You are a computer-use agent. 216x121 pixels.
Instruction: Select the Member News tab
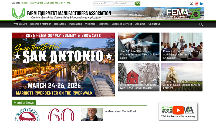24,103
